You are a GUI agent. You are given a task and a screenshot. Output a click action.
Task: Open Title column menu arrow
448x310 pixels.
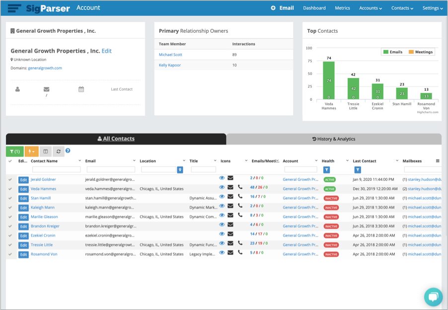click(215, 161)
